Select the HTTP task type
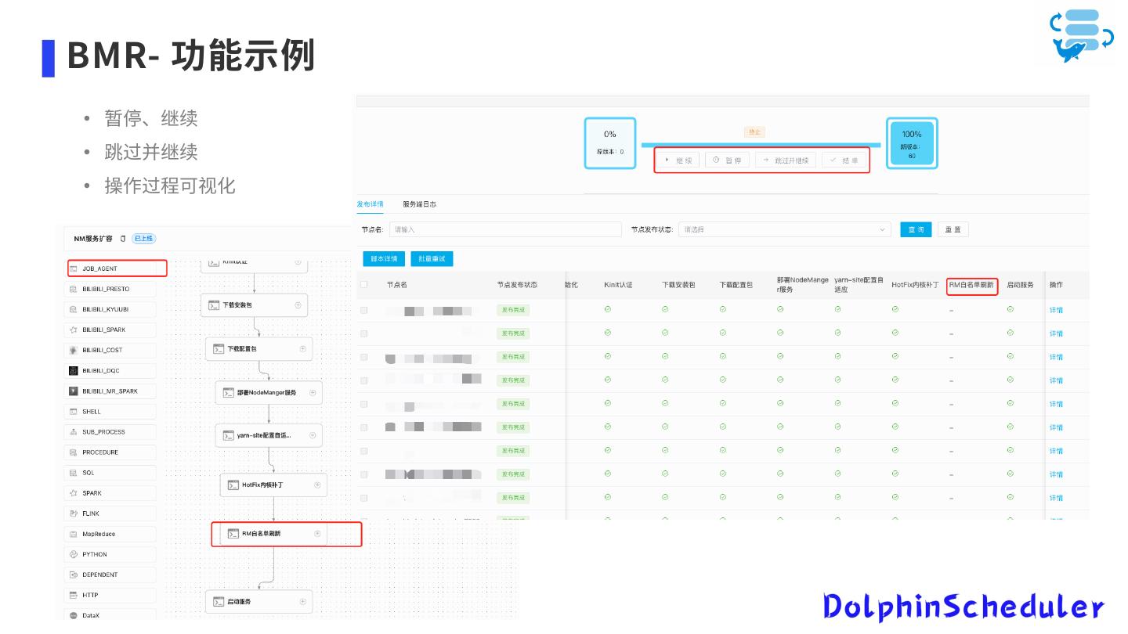1128x634 pixels. point(110,595)
